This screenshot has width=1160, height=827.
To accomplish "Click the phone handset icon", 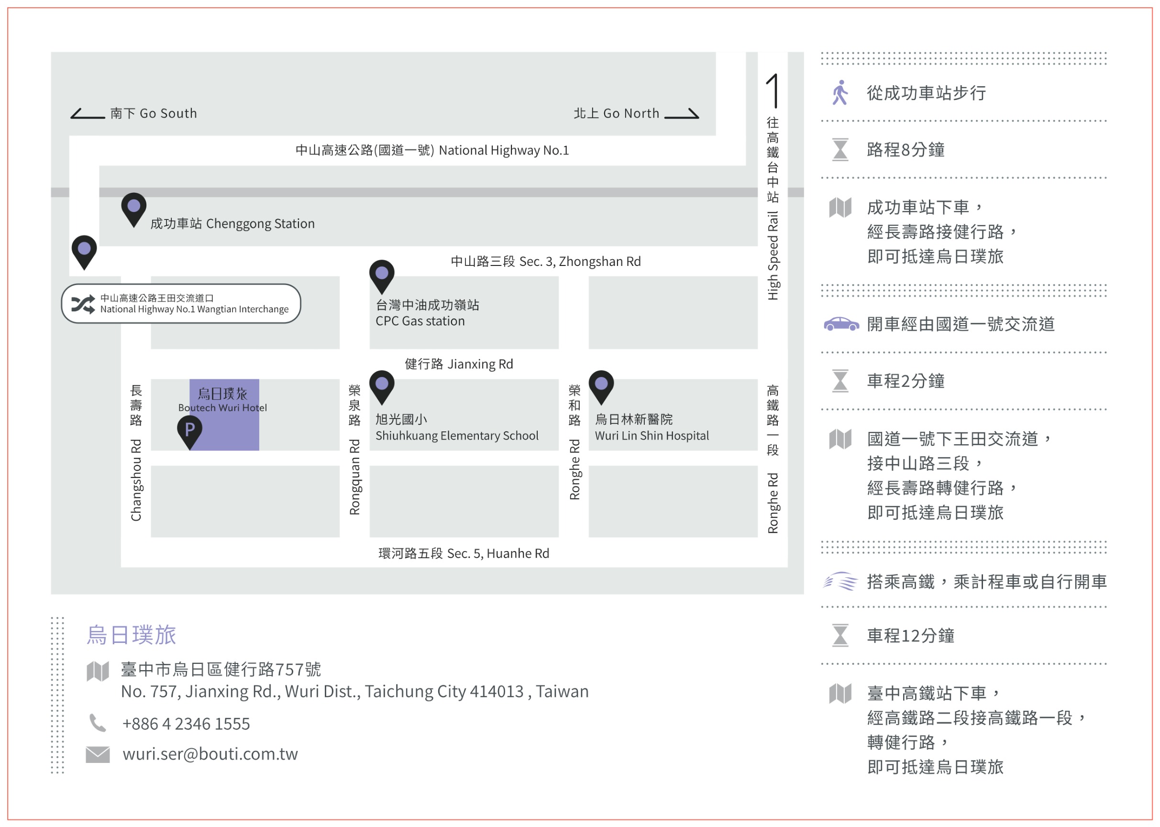I will 98,723.
